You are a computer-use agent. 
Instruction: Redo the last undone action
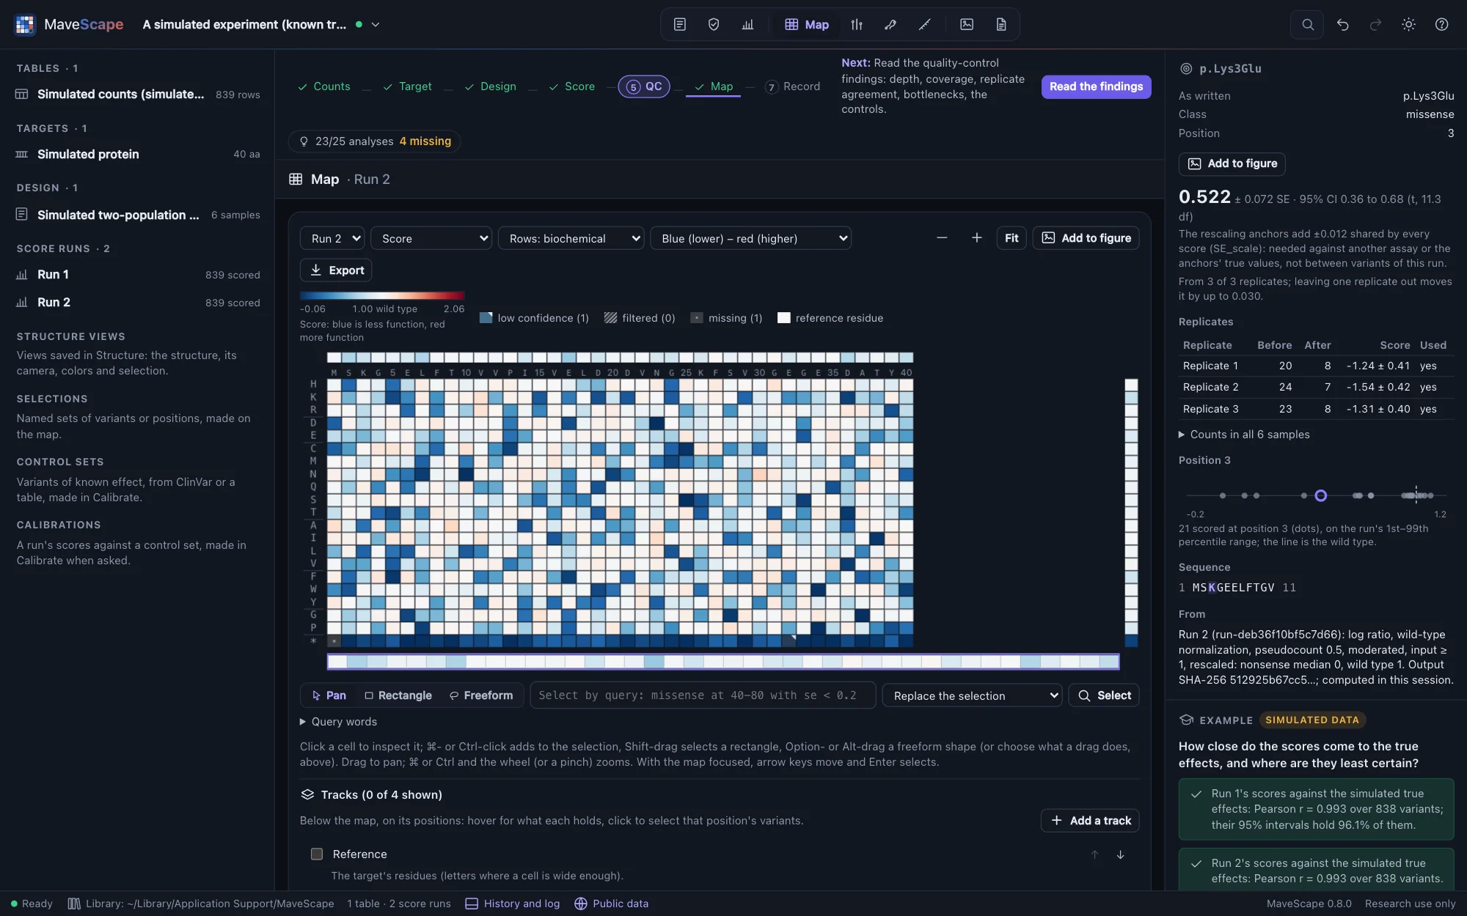click(x=1375, y=24)
